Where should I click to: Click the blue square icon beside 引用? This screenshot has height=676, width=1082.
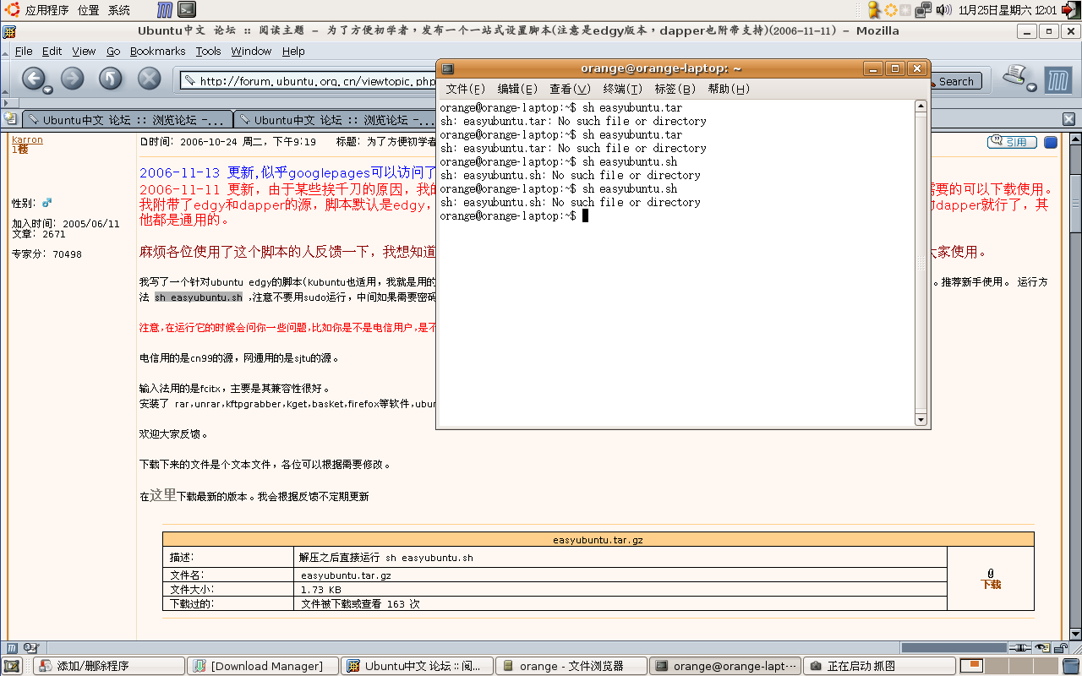pyautogui.click(x=1051, y=142)
